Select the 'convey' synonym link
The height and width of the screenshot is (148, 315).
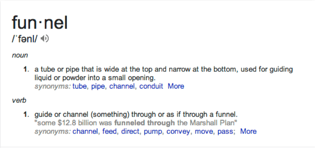(178, 132)
